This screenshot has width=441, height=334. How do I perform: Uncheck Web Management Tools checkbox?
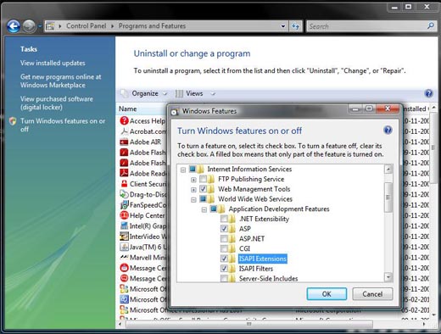point(203,189)
